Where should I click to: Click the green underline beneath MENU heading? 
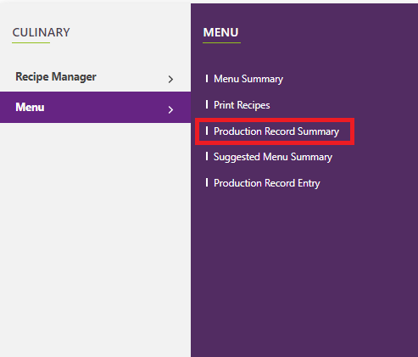click(221, 42)
